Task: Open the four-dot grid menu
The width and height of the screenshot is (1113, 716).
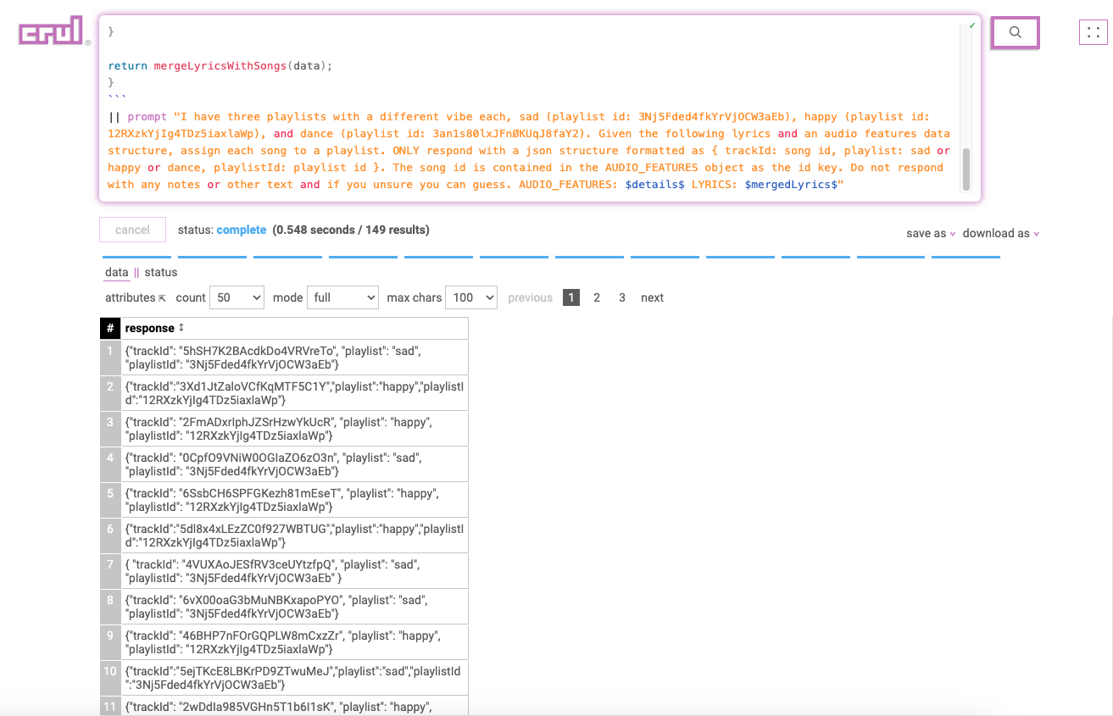Action: pyautogui.click(x=1094, y=33)
